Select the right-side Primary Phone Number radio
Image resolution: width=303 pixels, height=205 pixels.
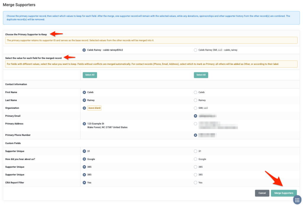coord(195,135)
